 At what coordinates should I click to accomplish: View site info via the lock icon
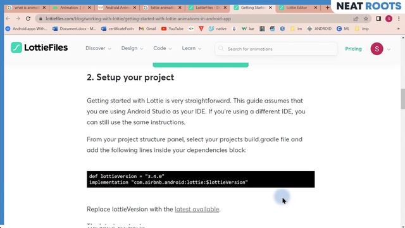(40, 18)
